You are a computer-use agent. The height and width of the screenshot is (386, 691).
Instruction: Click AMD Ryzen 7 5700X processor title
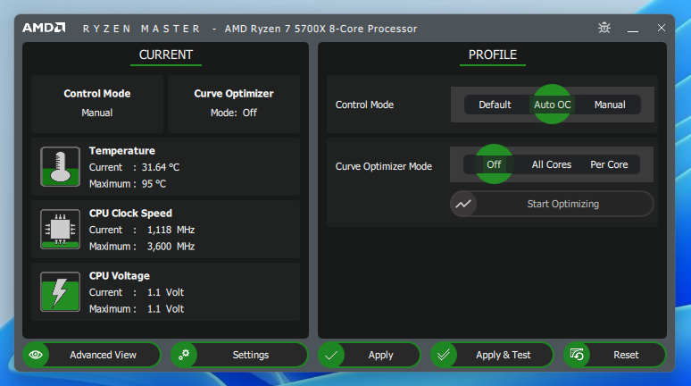321,29
